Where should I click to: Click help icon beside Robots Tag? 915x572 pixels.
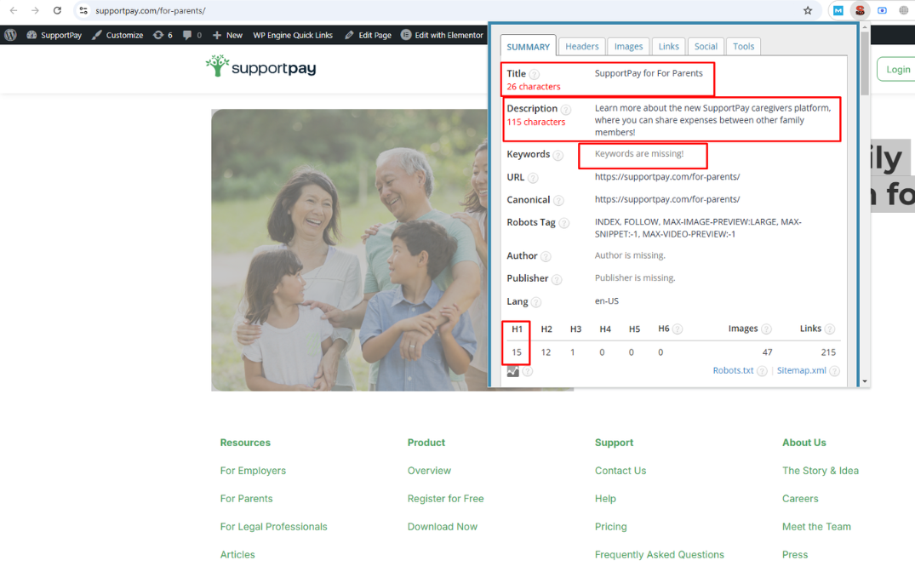pyautogui.click(x=563, y=223)
